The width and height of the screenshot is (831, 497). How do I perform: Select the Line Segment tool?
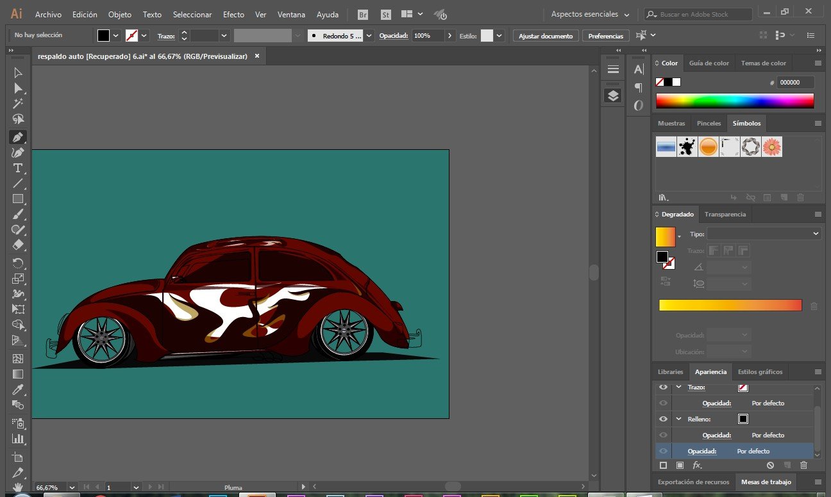pyautogui.click(x=18, y=184)
